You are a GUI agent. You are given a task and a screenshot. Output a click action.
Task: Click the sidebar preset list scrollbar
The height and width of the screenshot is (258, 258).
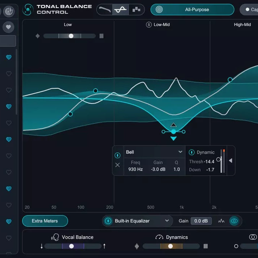pyautogui.click(x=16, y=82)
